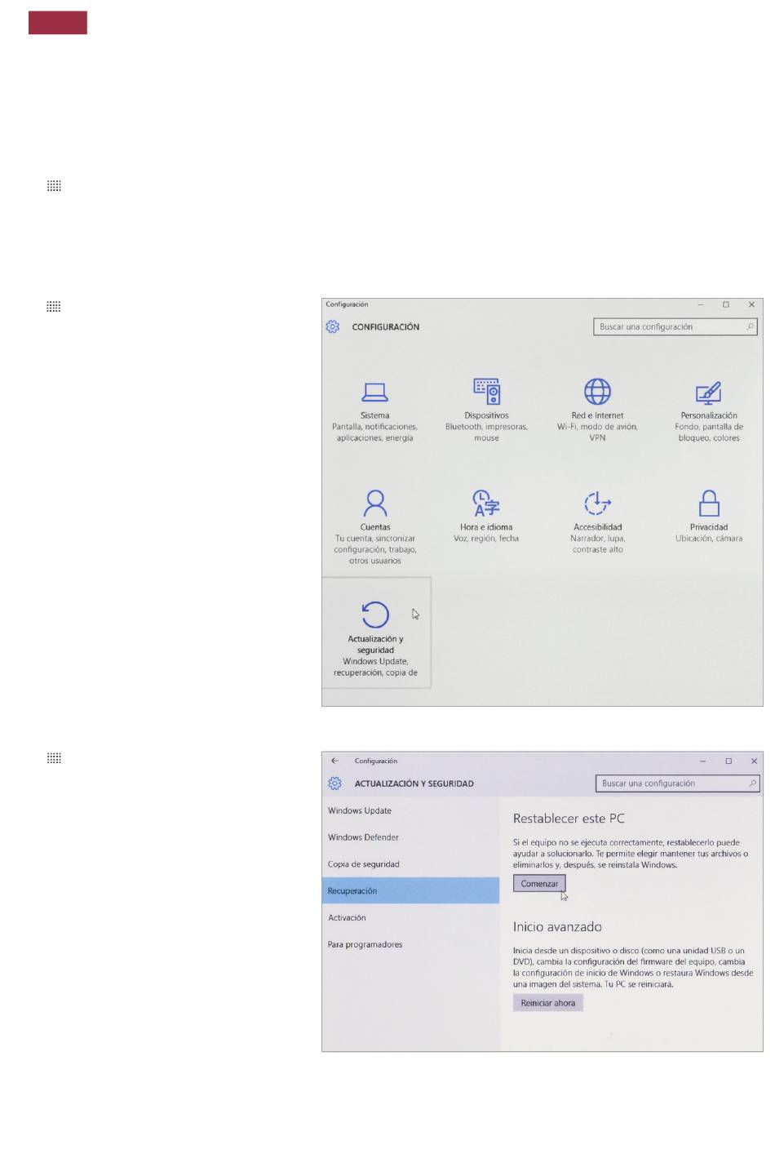Open the Hora e idioma category
The height and width of the screenshot is (1154, 775).
coord(486,517)
